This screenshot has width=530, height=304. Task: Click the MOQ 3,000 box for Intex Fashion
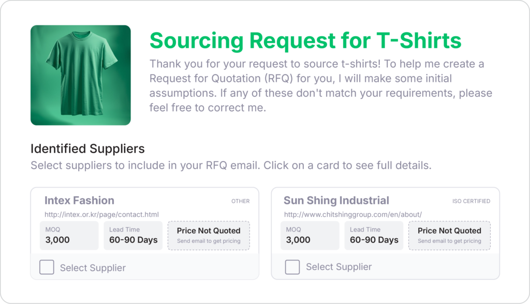click(x=69, y=236)
